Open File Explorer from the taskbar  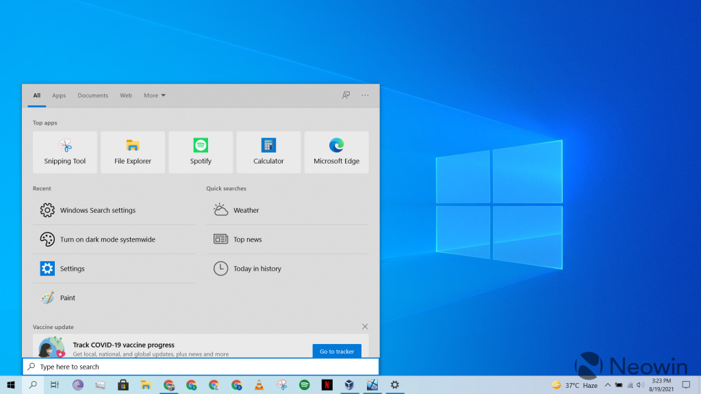pos(146,385)
